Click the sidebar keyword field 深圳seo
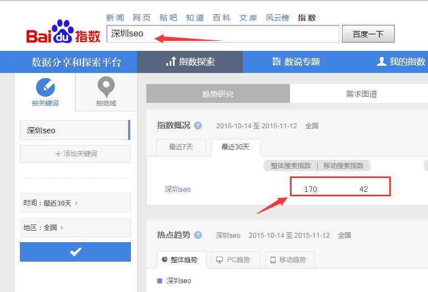Screen dimensions: 428x292 [75, 130]
